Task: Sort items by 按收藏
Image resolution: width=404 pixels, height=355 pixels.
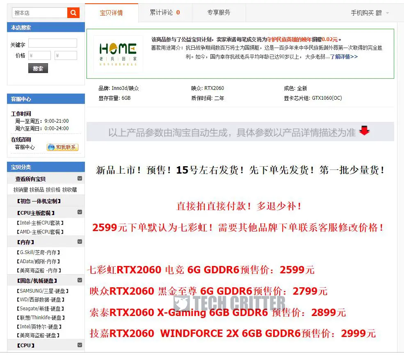Action: tap(70, 190)
